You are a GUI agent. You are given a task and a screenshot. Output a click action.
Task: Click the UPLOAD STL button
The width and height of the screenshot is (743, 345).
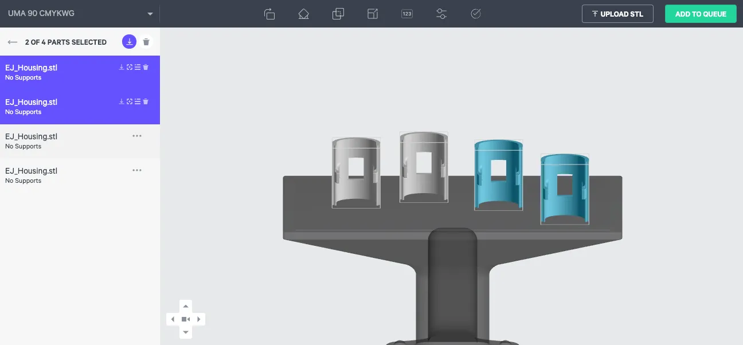point(617,14)
